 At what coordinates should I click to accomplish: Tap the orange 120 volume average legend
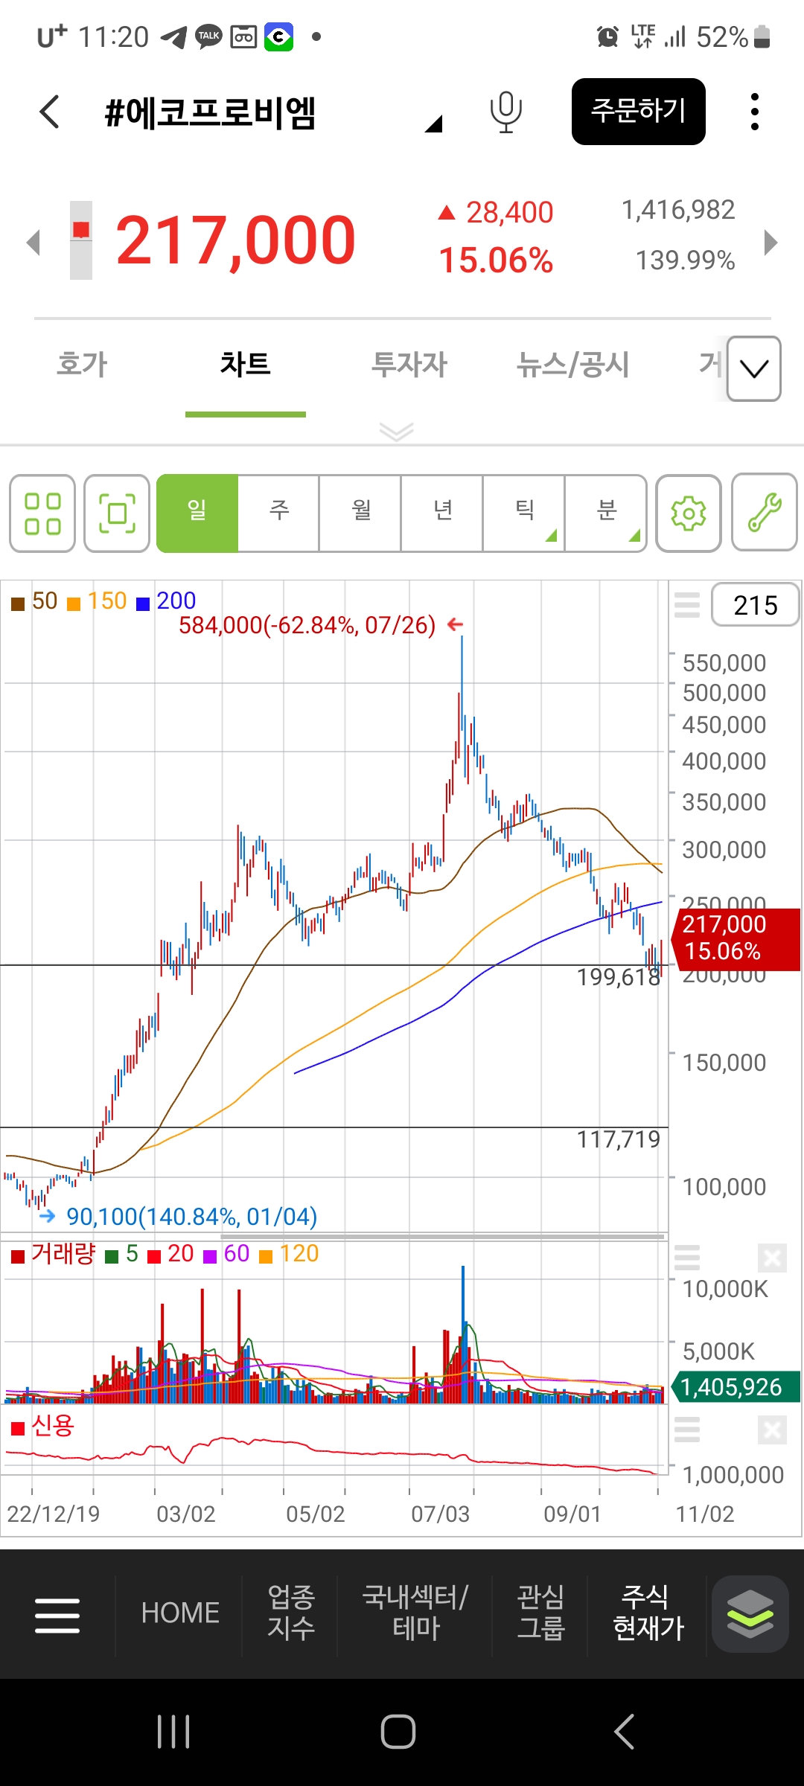[289, 1254]
